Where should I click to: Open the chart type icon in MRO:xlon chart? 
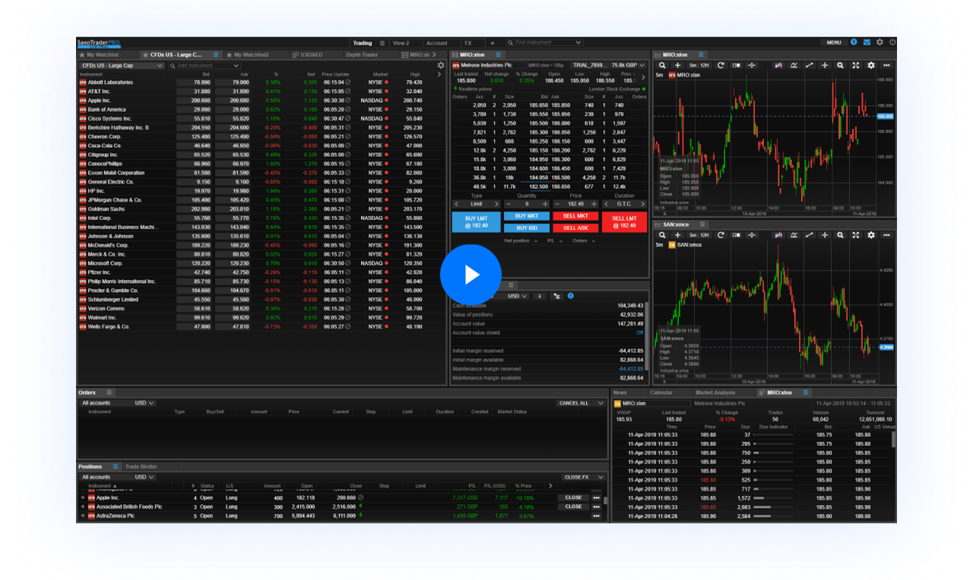(x=779, y=65)
